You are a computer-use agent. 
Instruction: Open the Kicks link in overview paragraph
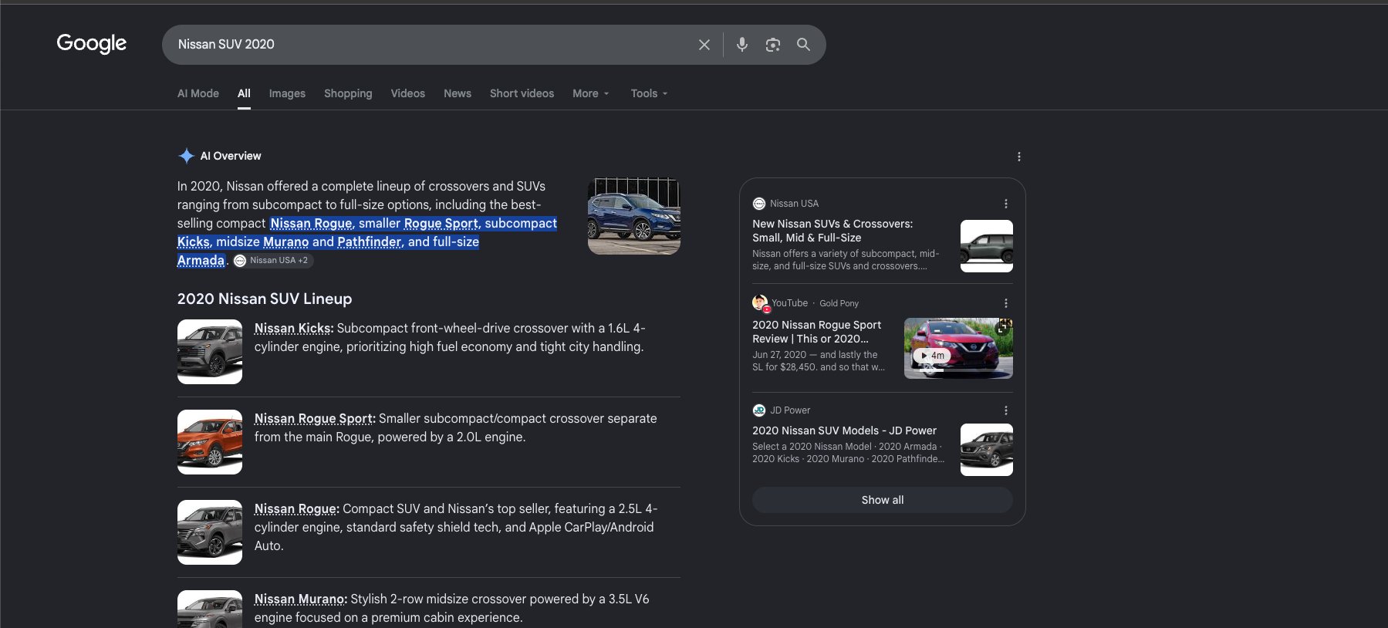(193, 241)
